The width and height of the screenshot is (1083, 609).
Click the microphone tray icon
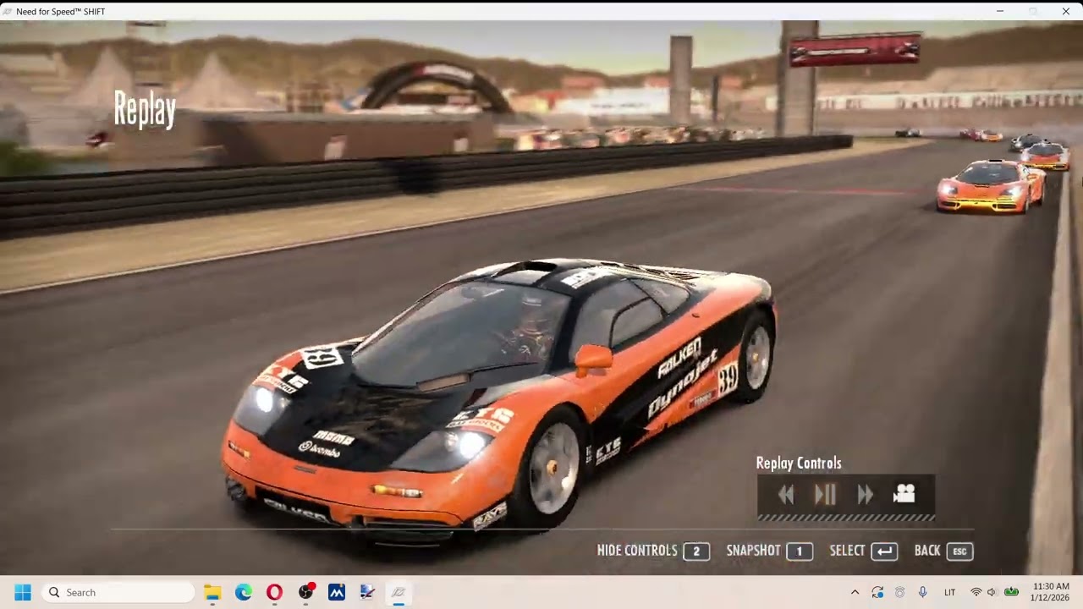(x=923, y=593)
